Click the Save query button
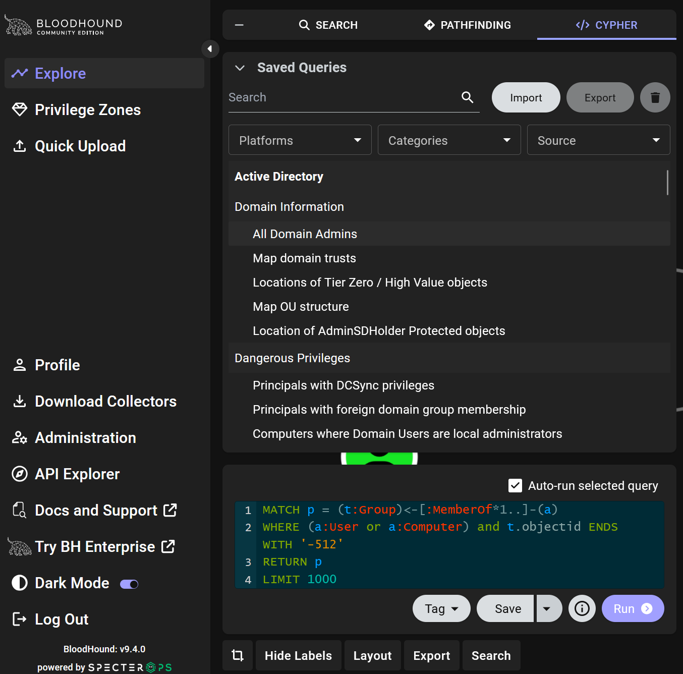The image size is (683, 674). coord(505,608)
